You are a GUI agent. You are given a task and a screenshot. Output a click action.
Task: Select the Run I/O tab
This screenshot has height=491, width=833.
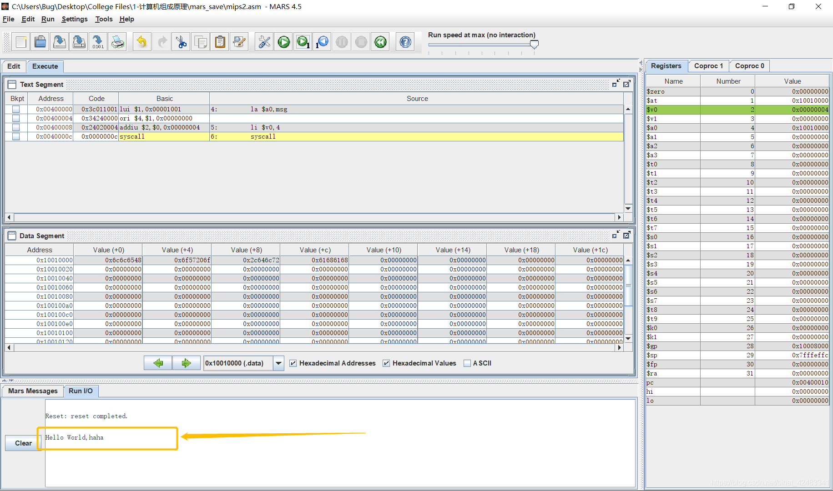(81, 391)
